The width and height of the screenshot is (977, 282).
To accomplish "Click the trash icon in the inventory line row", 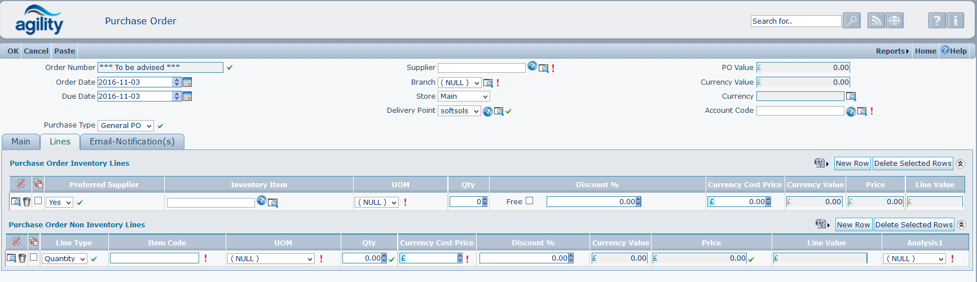I will (x=27, y=202).
